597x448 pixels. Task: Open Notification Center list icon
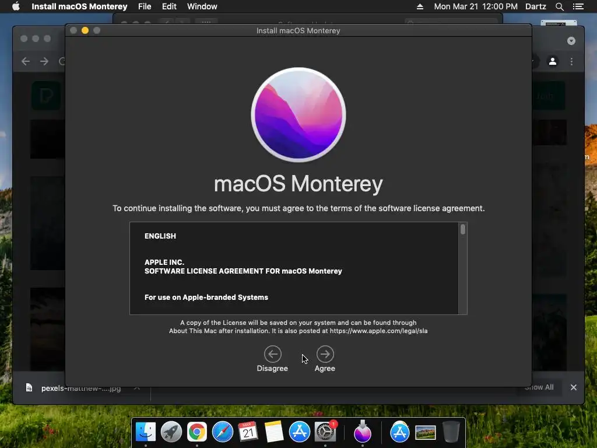click(578, 6)
